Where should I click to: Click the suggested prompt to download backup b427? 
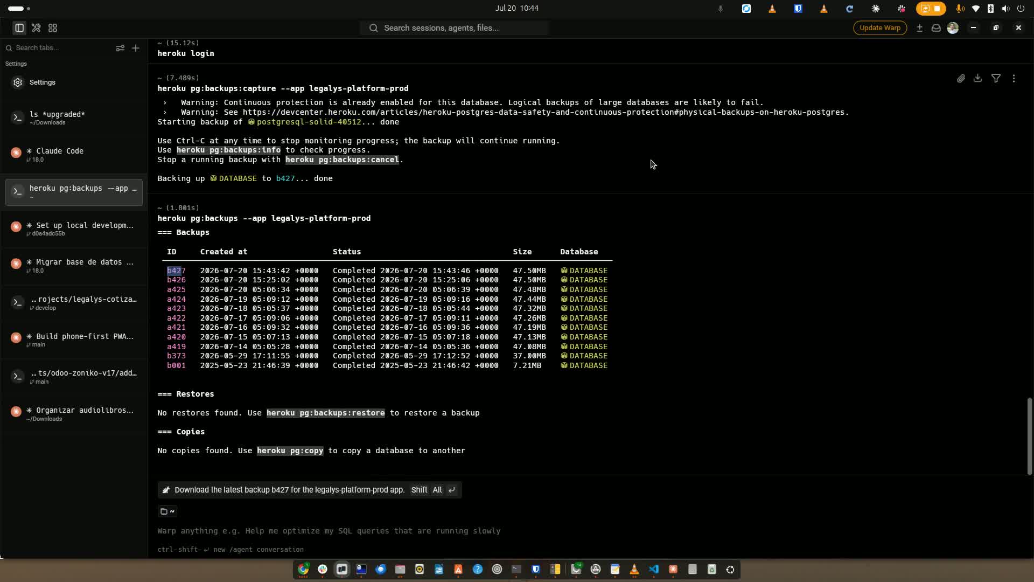point(310,490)
